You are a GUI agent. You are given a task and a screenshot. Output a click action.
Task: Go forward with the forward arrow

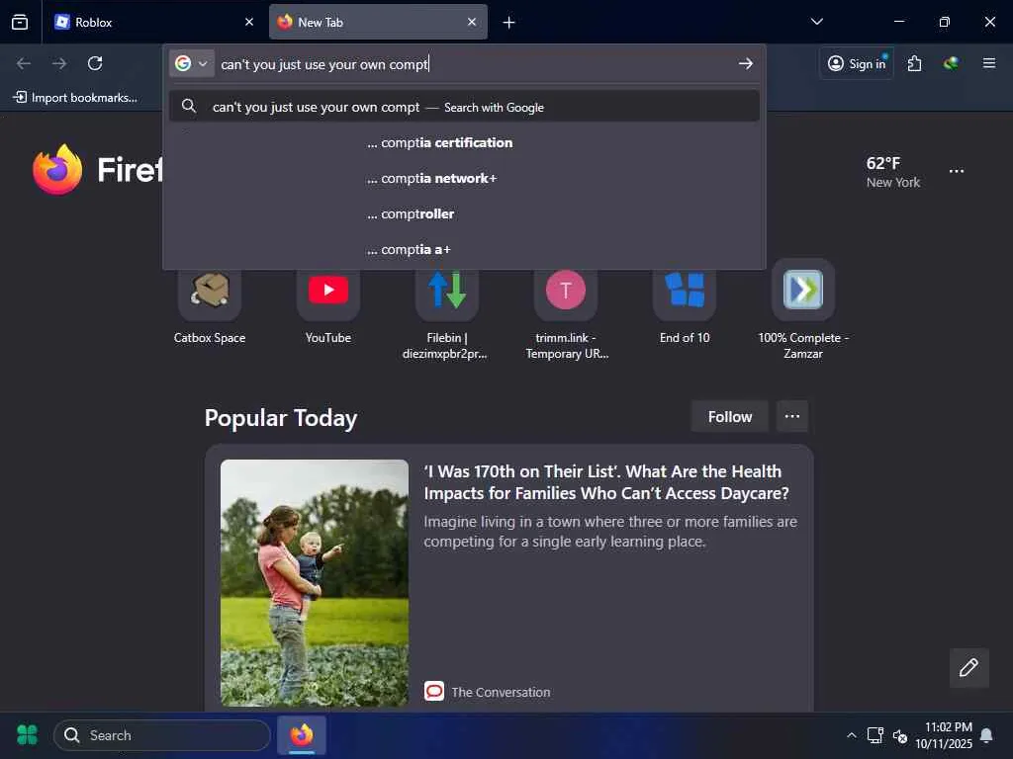coord(59,63)
